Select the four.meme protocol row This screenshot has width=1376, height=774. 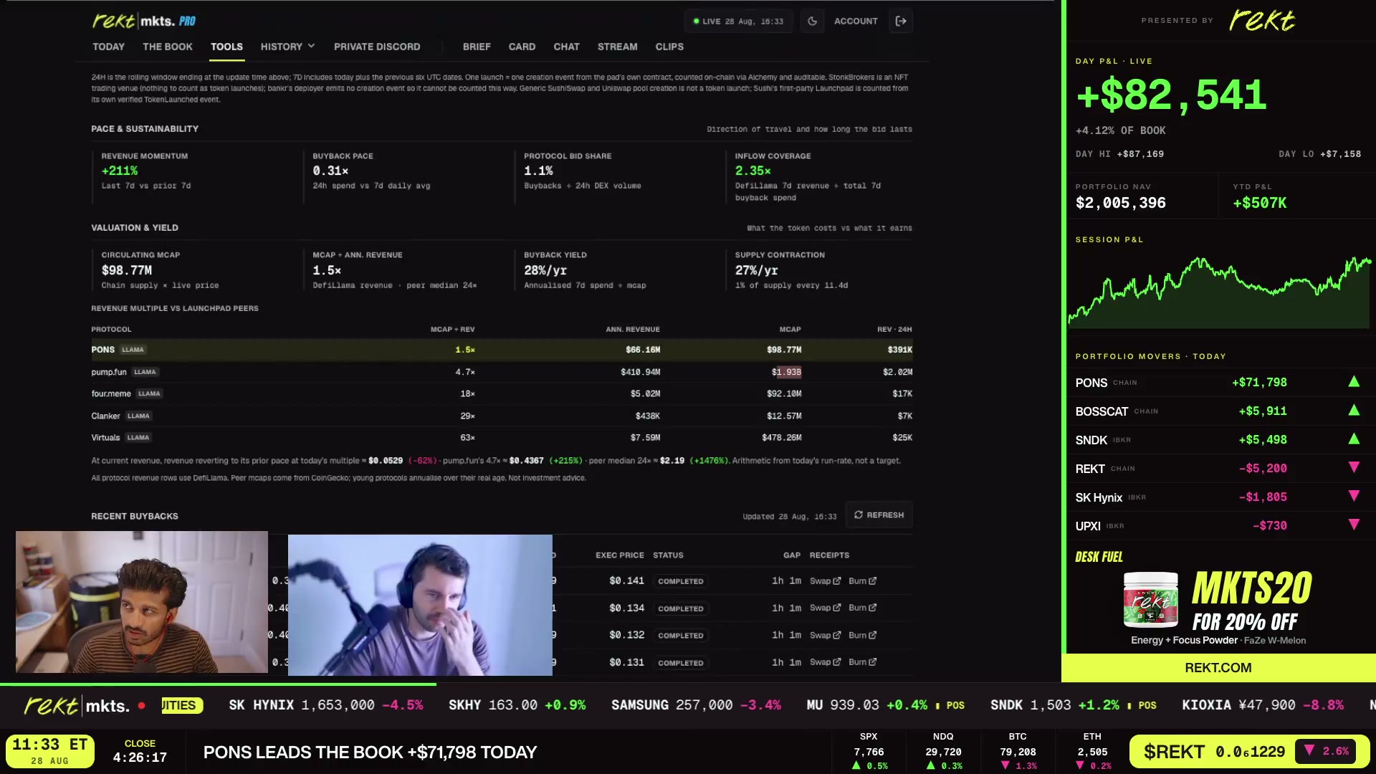(x=502, y=393)
